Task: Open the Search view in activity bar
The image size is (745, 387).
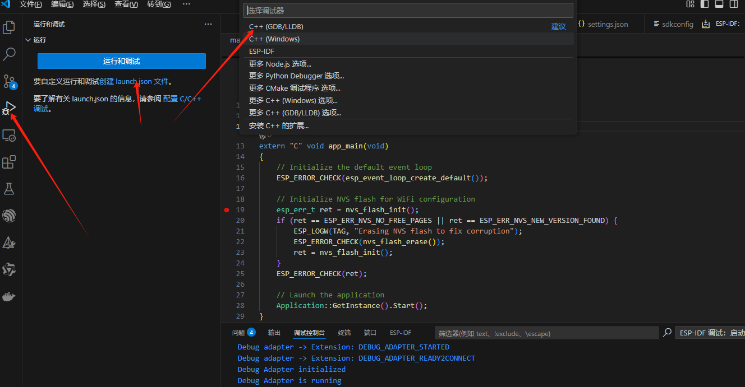Action: [9, 54]
